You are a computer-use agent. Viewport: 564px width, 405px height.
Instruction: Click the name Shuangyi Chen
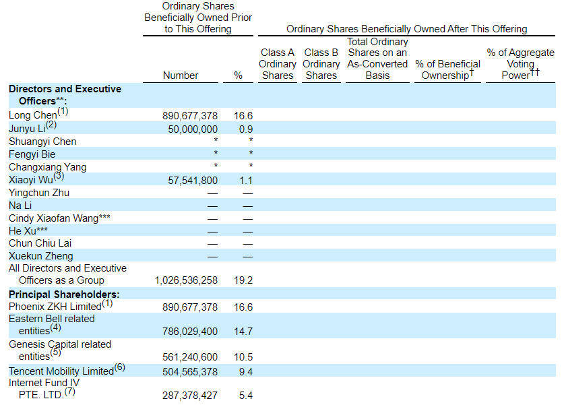[42, 142]
